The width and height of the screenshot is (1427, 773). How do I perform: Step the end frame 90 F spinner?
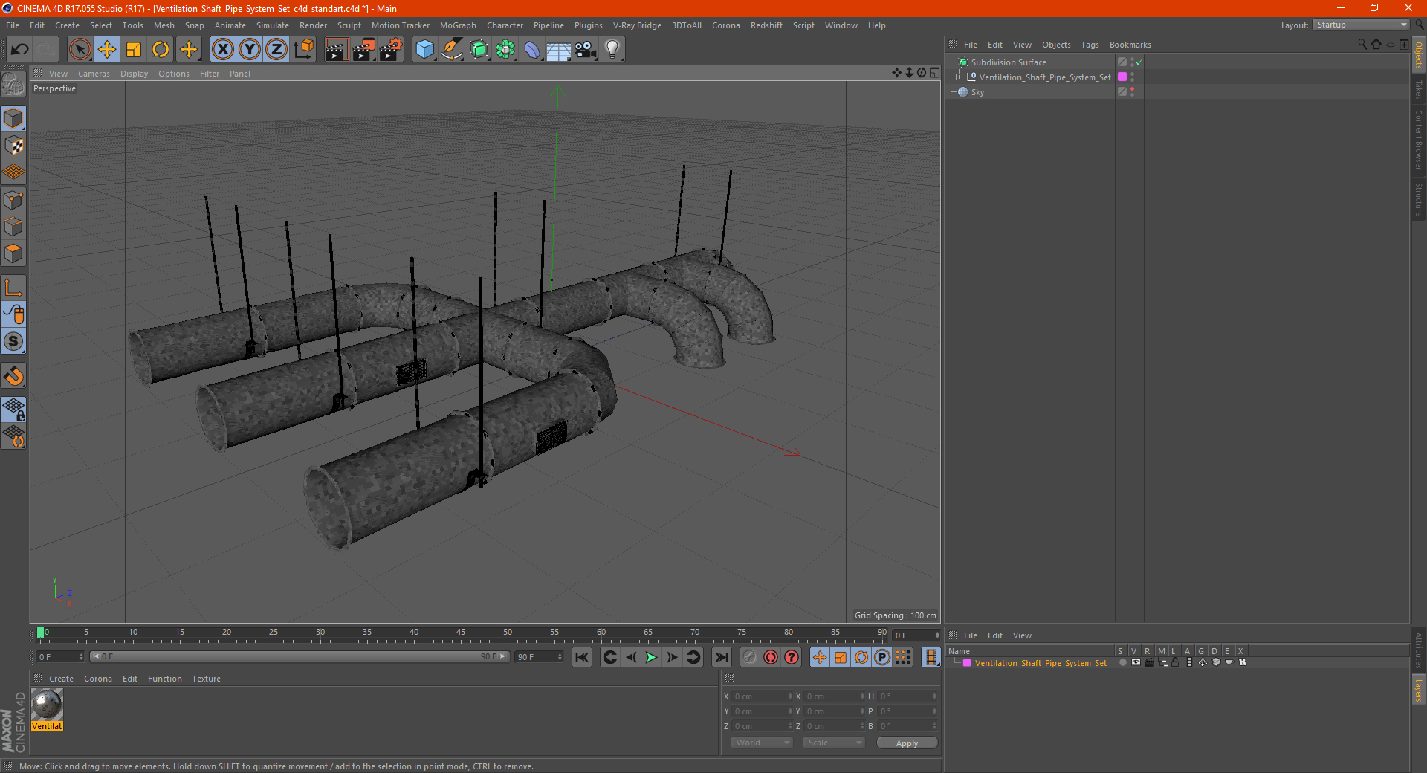pos(560,656)
